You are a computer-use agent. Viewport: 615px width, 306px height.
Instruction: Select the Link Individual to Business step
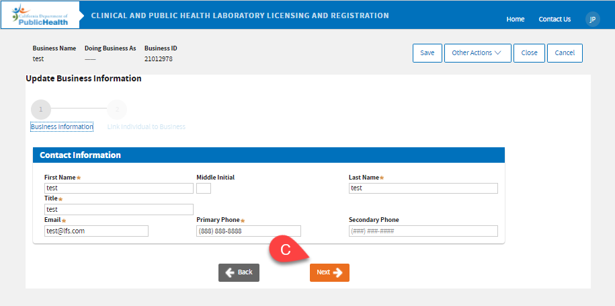coord(147,126)
